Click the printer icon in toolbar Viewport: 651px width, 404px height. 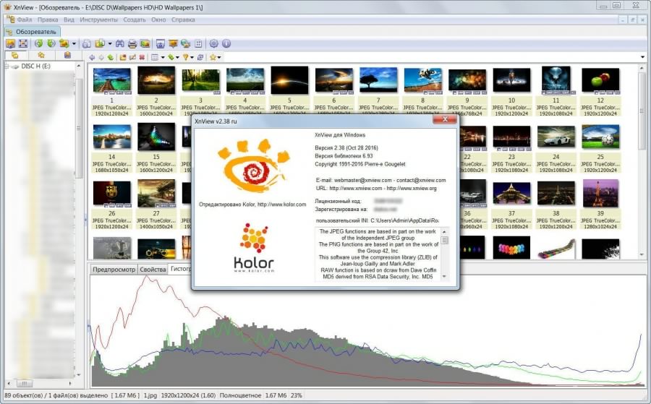click(132, 43)
